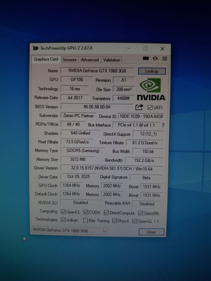Screen dimensions: 211x281
Task: Switch to the Validation tab
Action: [x=112, y=60]
